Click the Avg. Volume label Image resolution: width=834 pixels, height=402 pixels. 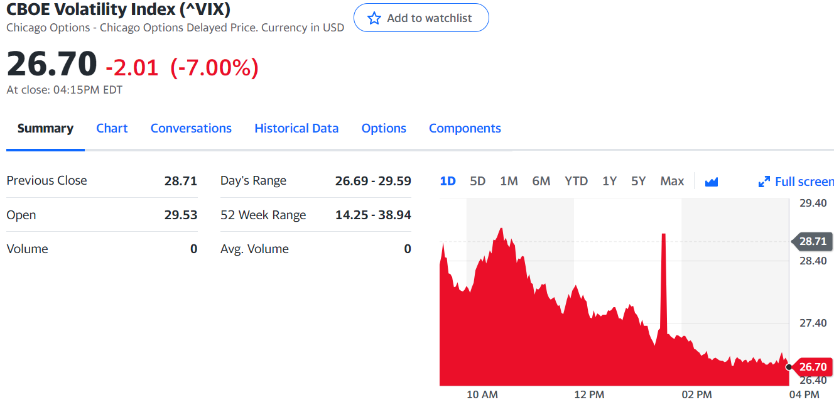[254, 249]
